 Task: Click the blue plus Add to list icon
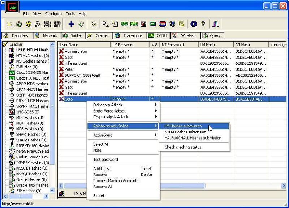[x=71, y=24]
